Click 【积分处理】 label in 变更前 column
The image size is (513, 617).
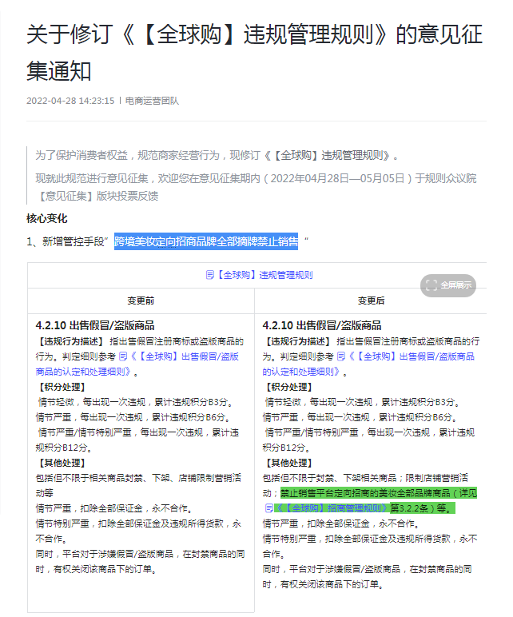[62, 387]
